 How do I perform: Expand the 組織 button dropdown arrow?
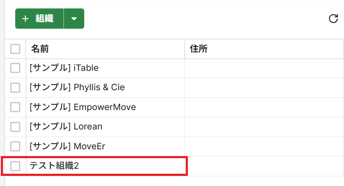pos(74,19)
